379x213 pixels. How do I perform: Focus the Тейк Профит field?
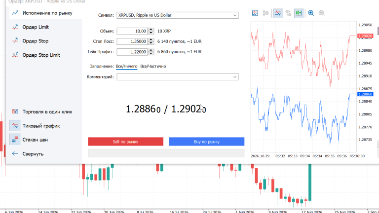pos(132,52)
